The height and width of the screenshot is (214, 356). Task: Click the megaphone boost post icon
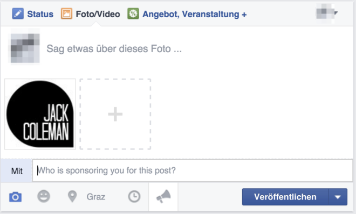pyautogui.click(x=163, y=196)
